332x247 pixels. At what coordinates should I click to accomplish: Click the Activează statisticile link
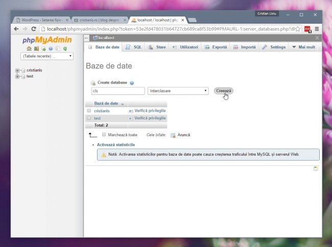(116, 145)
